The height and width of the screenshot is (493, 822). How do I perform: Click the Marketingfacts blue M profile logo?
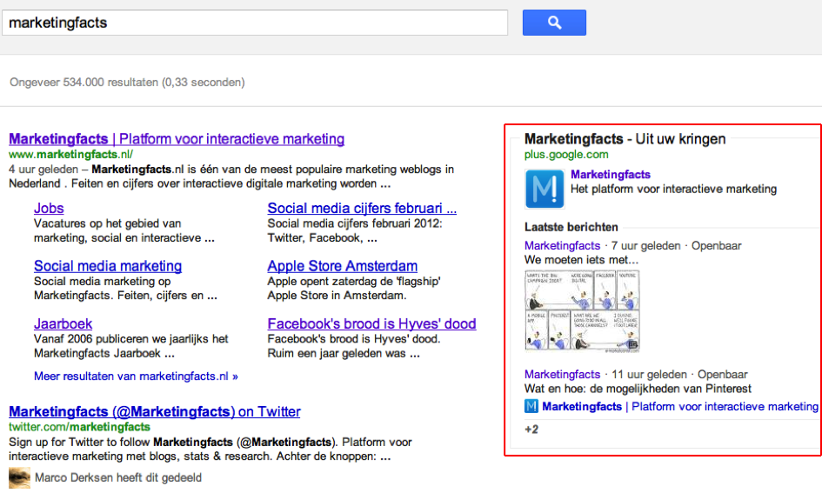(x=545, y=189)
